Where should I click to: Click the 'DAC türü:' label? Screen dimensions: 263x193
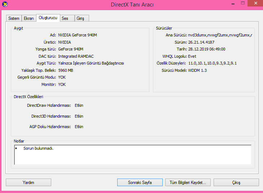pyautogui.click(x=47, y=56)
